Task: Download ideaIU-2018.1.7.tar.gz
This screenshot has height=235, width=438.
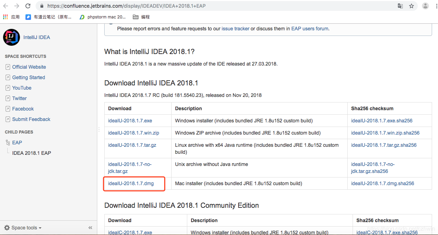Action: click(132, 145)
